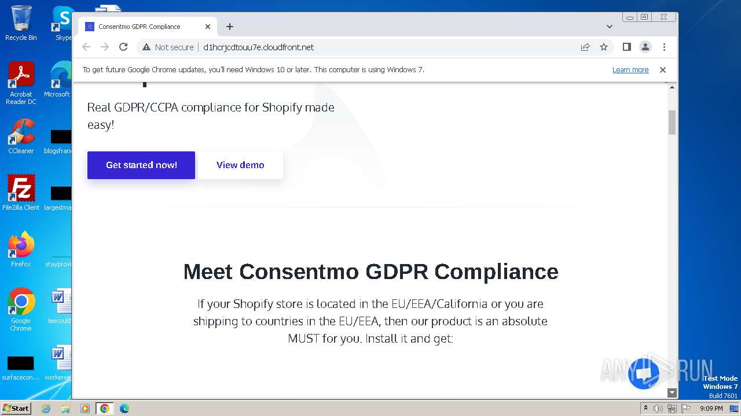
Task: Open a new tab with plus button
Action: coord(230,27)
